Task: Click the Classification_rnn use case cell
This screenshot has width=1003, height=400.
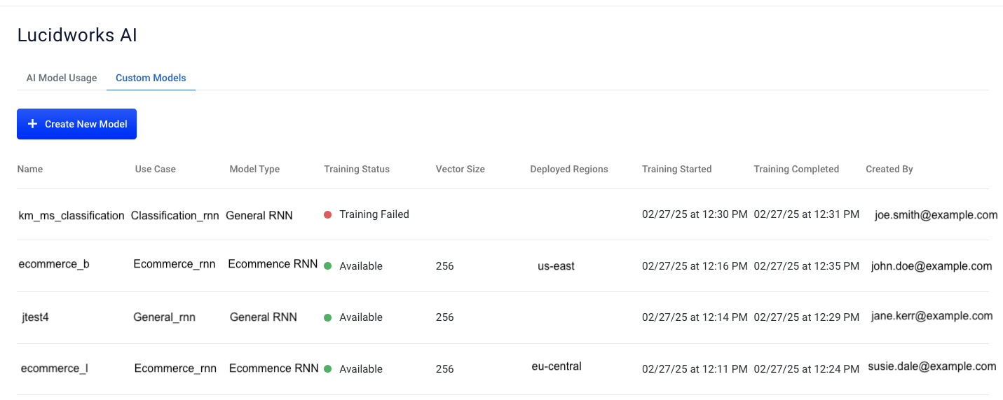Action: 175,216
